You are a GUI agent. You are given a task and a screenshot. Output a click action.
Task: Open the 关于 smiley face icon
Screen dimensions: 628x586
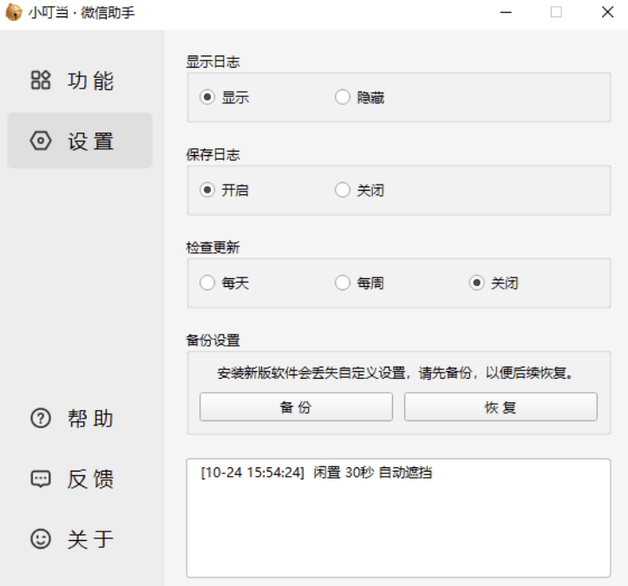(x=41, y=539)
